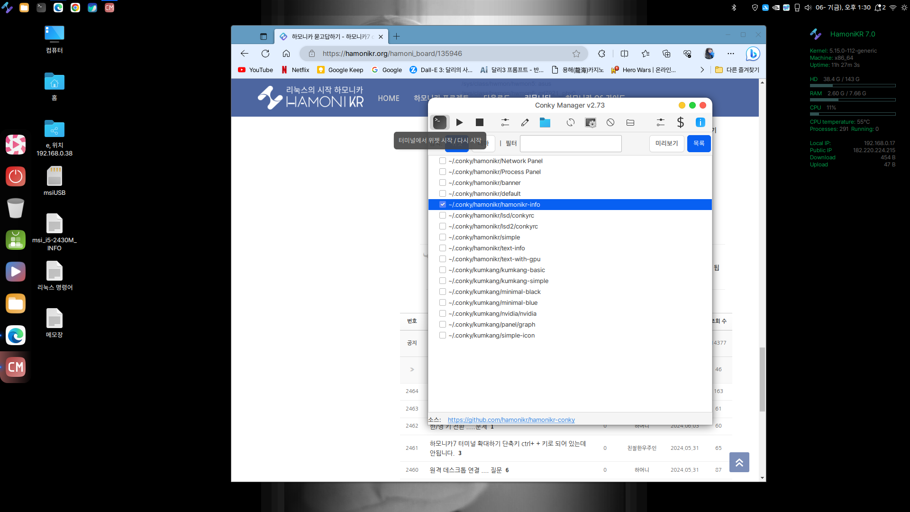Select the text-with-gpu row
The width and height of the screenshot is (910, 512).
pyautogui.click(x=570, y=259)
